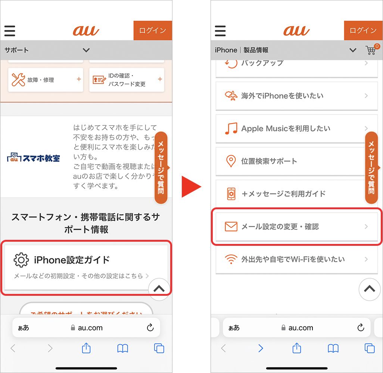Tap location pin icon
This screenshot has height=373, width=383.
231,161
